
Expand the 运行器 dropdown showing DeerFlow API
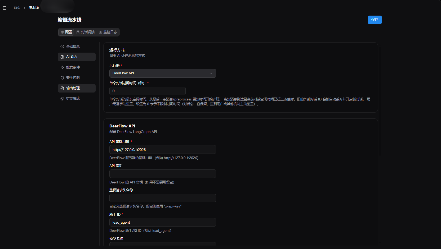click(x=163, y=73)
